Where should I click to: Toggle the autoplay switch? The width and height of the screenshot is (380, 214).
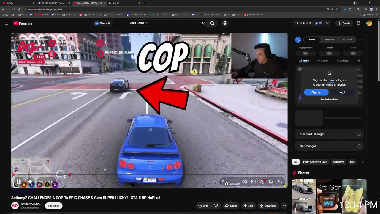click(x=245, y=182)
